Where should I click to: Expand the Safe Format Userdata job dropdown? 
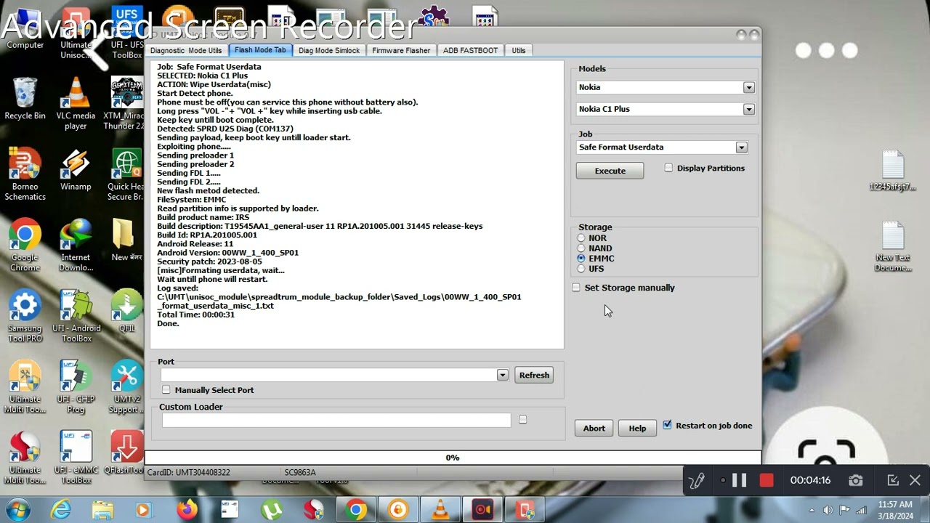[741, 147]
